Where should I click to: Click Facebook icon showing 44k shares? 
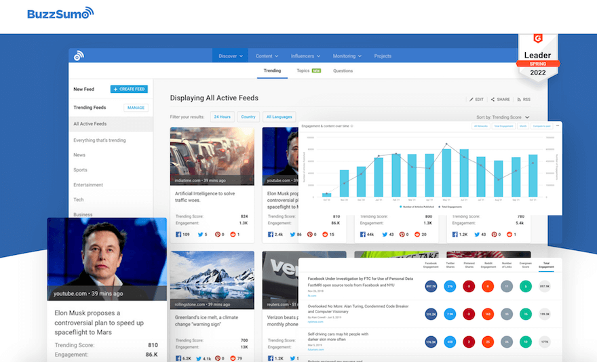click(x=362, y=235)
